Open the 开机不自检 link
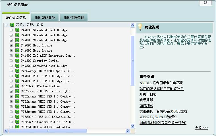 (148, 94)
